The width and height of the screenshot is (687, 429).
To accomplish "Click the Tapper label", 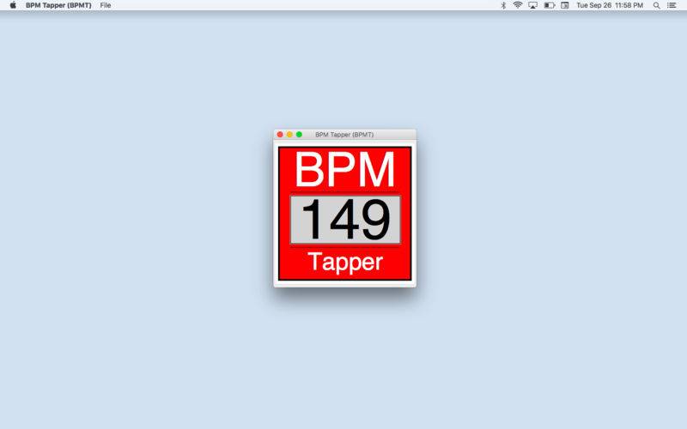I will (x=345, y=263).
